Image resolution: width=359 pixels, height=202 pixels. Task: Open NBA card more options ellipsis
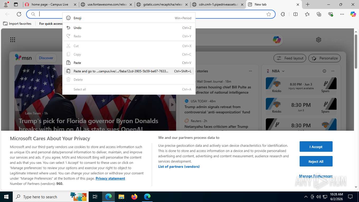click(x=333, y=71)
